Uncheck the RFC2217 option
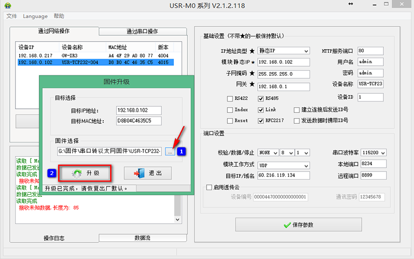 click(x=261, y=120)
